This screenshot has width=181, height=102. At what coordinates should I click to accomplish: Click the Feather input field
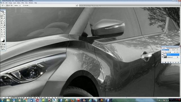[20, 5]
